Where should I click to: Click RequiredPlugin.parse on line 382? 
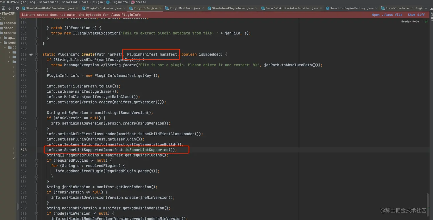click(x=127, y=171)
